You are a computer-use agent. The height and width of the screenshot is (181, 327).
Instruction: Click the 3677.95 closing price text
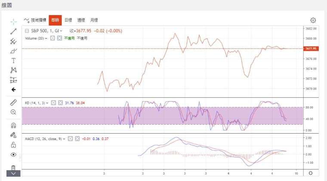tap(83, 31)
